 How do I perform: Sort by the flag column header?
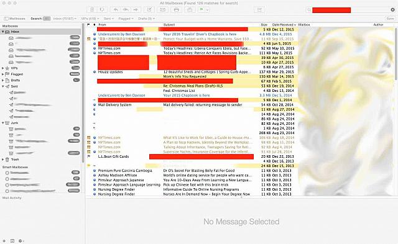tap(88, 25)
